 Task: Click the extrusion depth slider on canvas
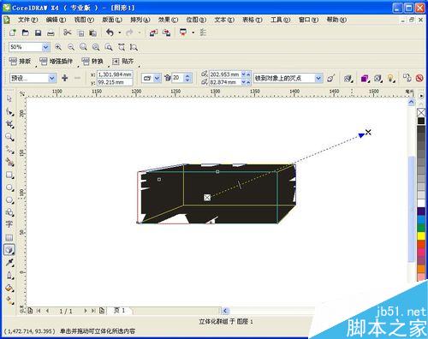[240, 185]
